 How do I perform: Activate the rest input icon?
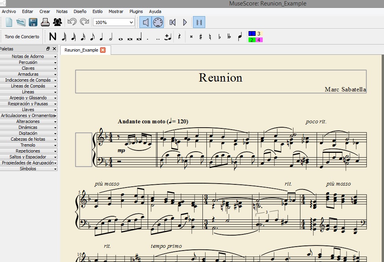tap(180, 37)
